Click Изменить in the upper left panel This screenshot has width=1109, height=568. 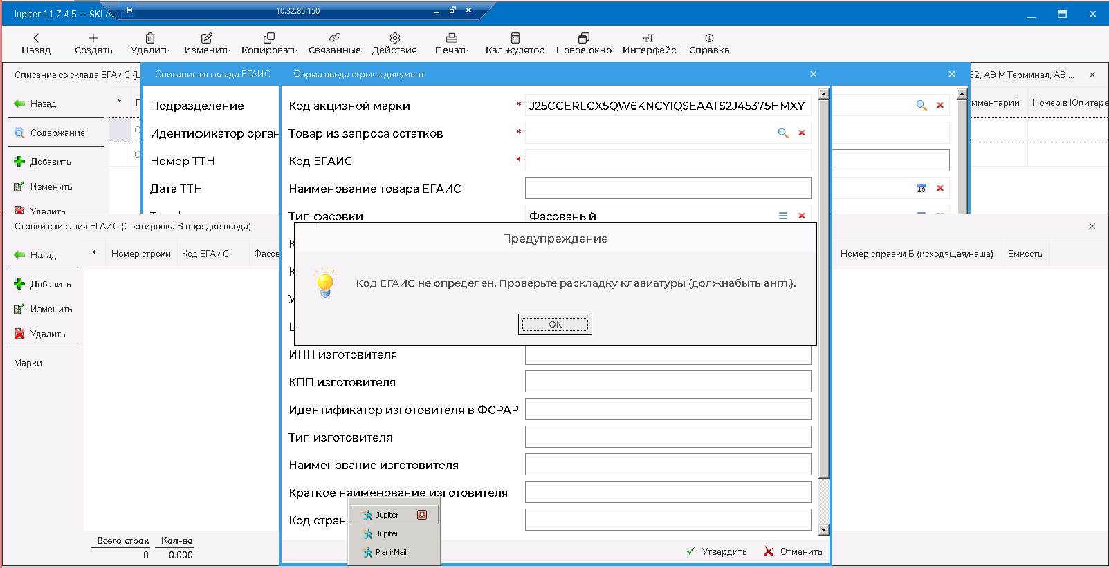pyautogui.click(x=43, y=187)
